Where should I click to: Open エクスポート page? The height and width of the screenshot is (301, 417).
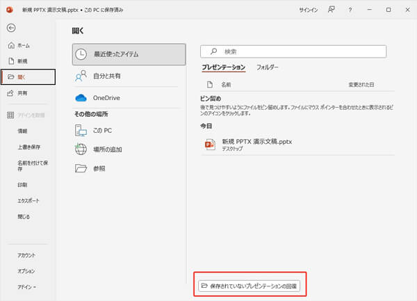pyautogui.click(x=28, y=201)
